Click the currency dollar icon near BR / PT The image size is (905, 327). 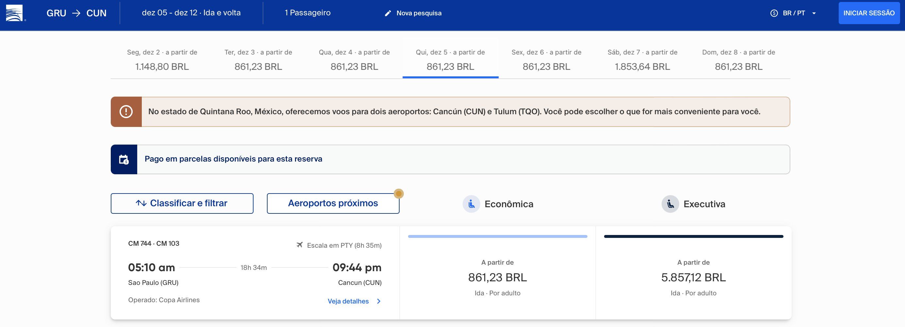(774, 13)
